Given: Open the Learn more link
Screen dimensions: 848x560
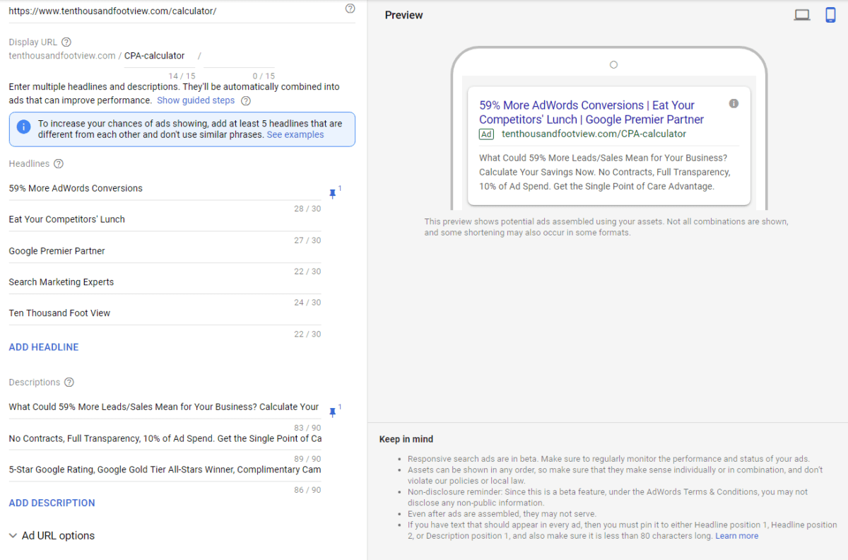Looking at the screenshot, I should [x=736, y=536].
